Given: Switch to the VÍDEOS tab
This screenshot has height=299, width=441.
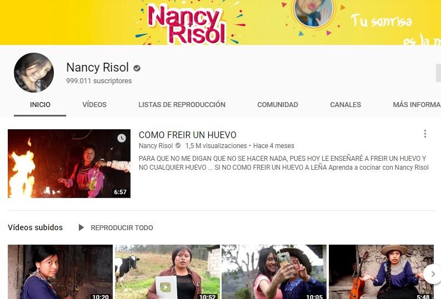Looking at the screenshot, I should click(94, 105).
